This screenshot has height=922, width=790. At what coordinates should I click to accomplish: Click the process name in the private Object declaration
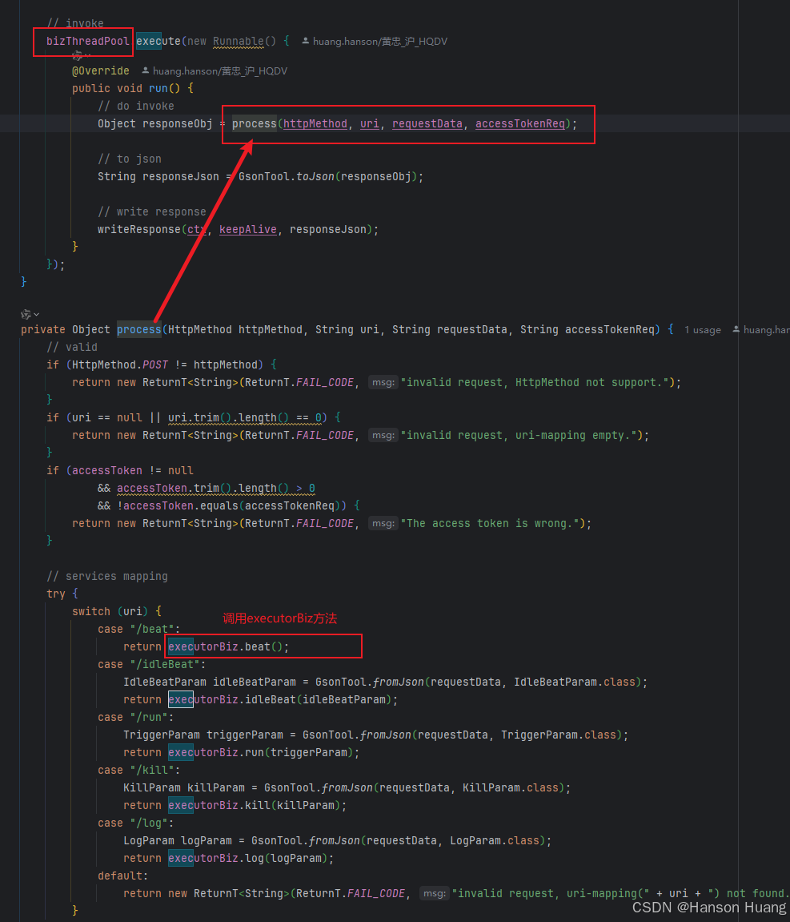pos(138,329)
